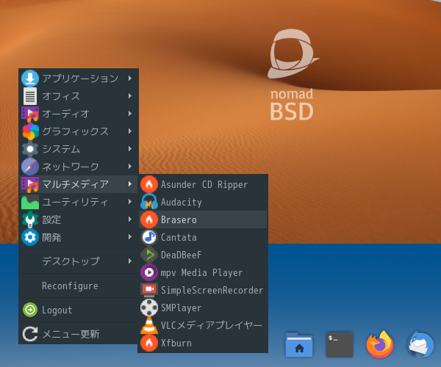Expand the ユーティリティ submenu arrow
The image size is (441, 367).
pos(130,202)
